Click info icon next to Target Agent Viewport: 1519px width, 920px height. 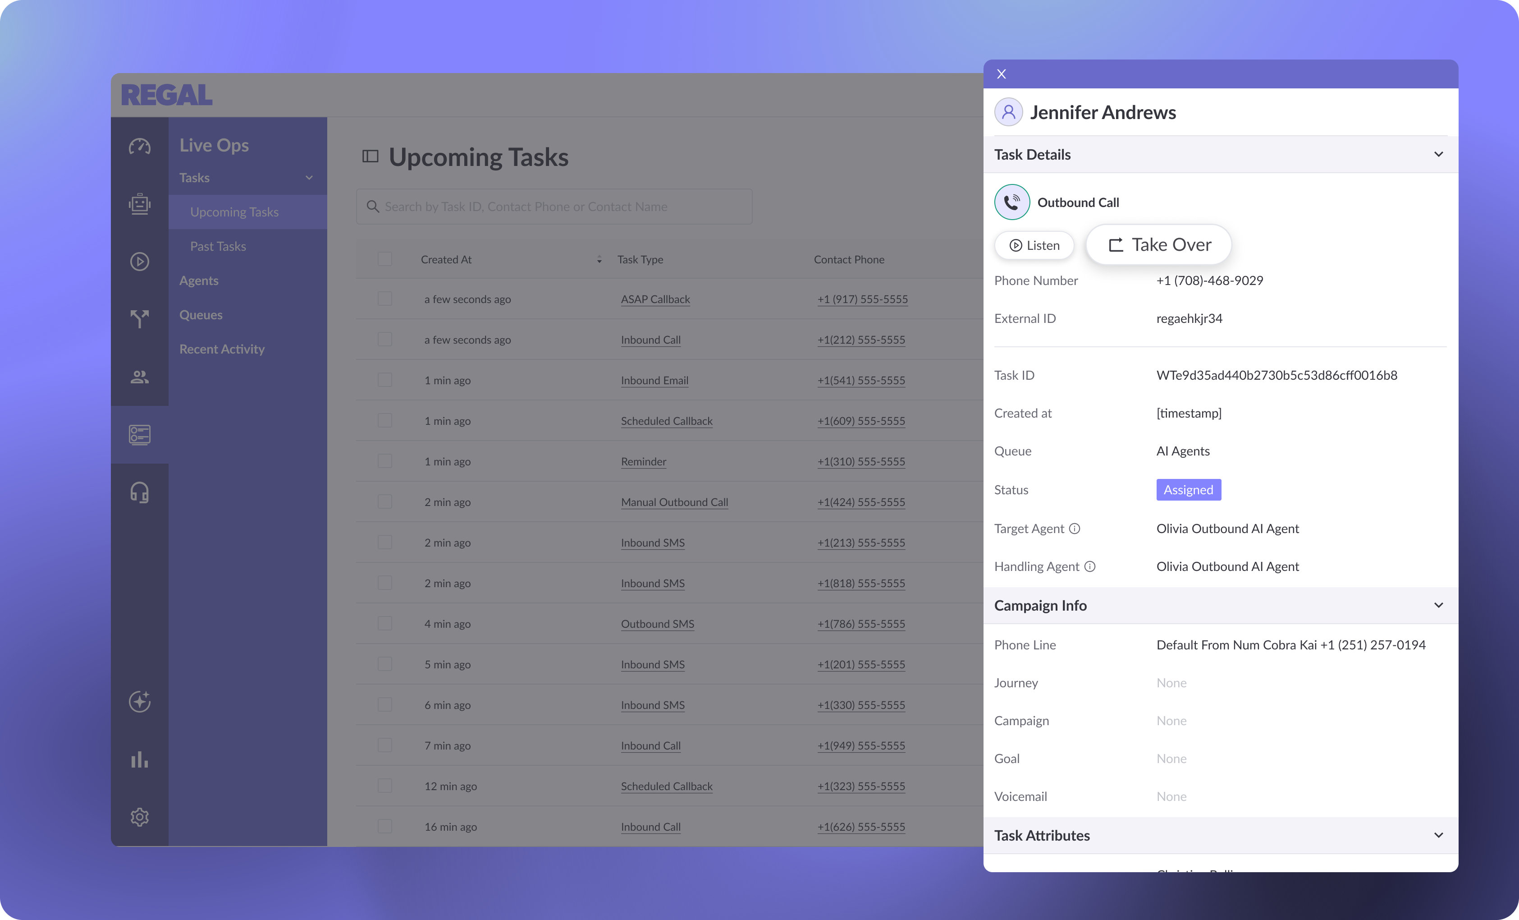(1075, 529)
